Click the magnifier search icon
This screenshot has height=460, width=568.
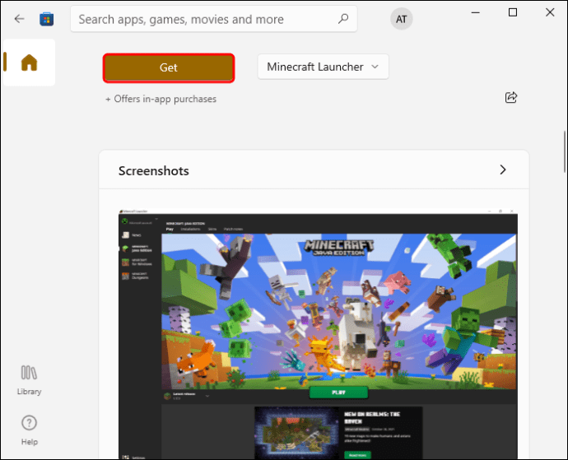click(x=343, y=19)
